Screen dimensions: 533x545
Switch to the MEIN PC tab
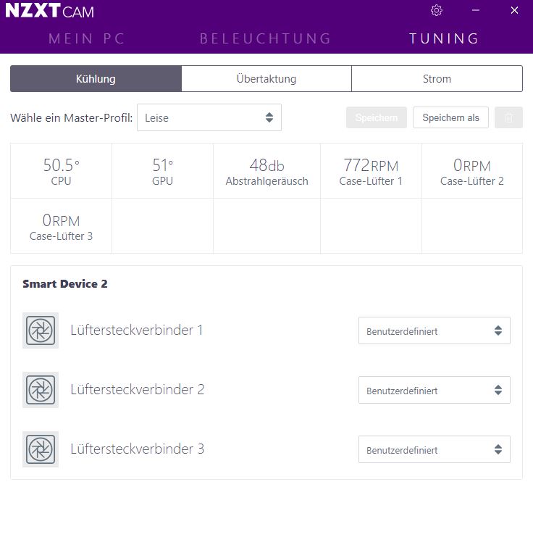pos(86,38)
